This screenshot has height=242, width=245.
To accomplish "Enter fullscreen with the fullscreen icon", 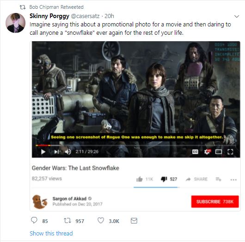I will [x=230, y=152].
